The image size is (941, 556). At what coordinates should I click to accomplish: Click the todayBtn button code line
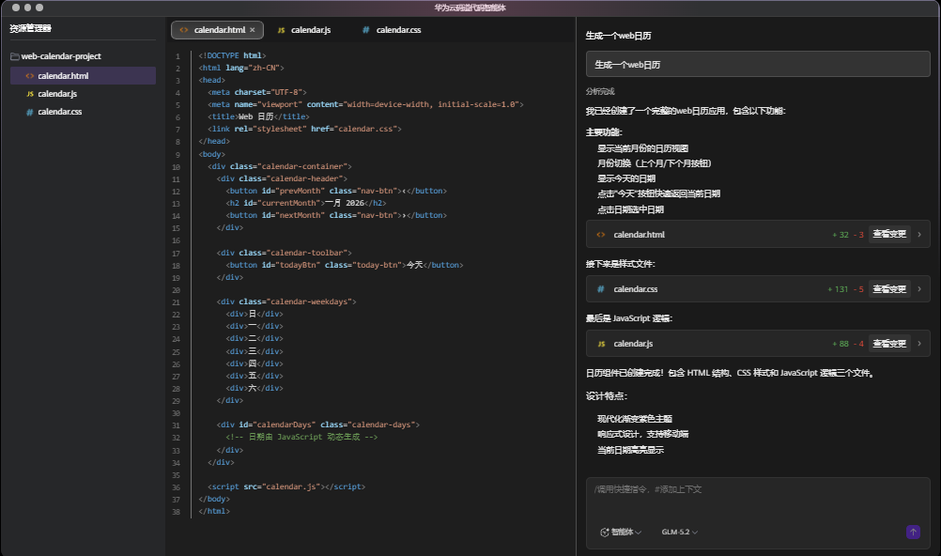click(x=345, y=265)
